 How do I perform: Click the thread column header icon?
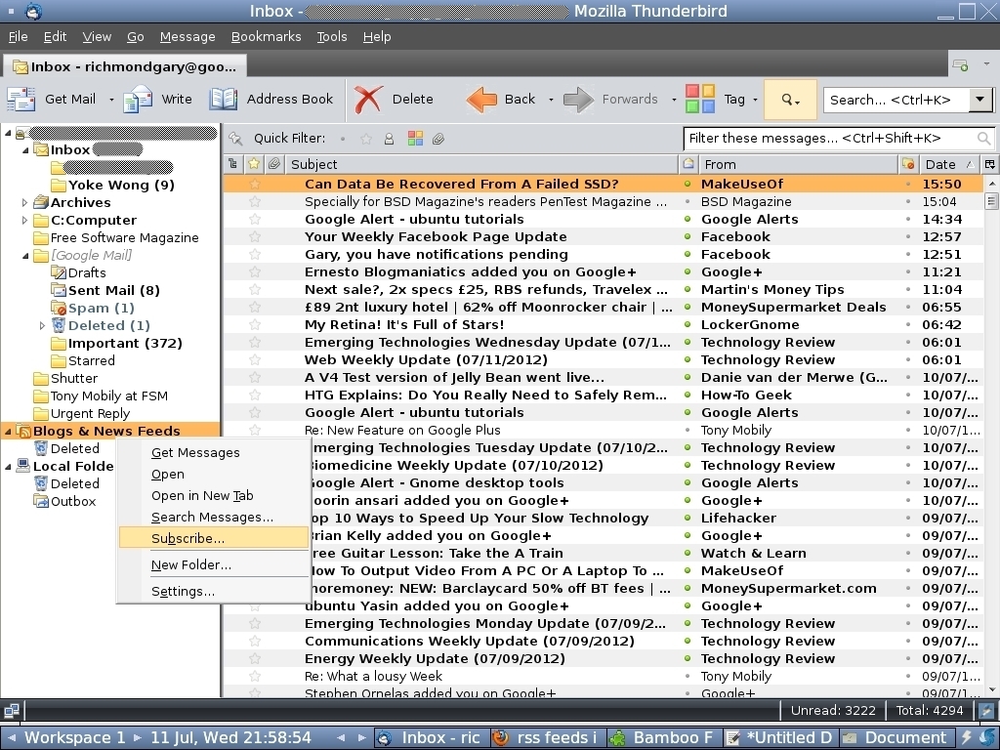click(x=232, y=164)
